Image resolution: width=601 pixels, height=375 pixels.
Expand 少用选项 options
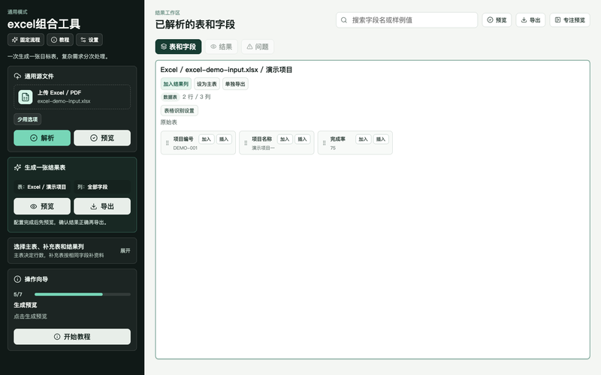(28, 119)
